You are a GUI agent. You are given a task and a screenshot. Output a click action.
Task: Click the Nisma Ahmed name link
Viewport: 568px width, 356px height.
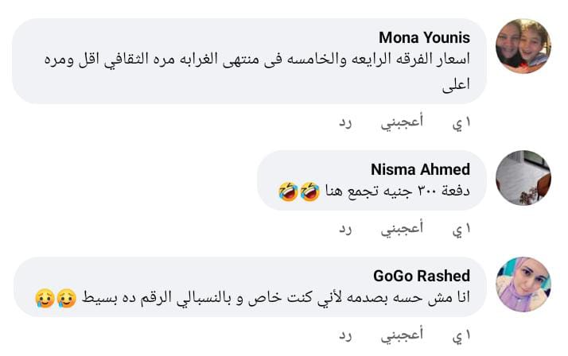click(420, 169)
